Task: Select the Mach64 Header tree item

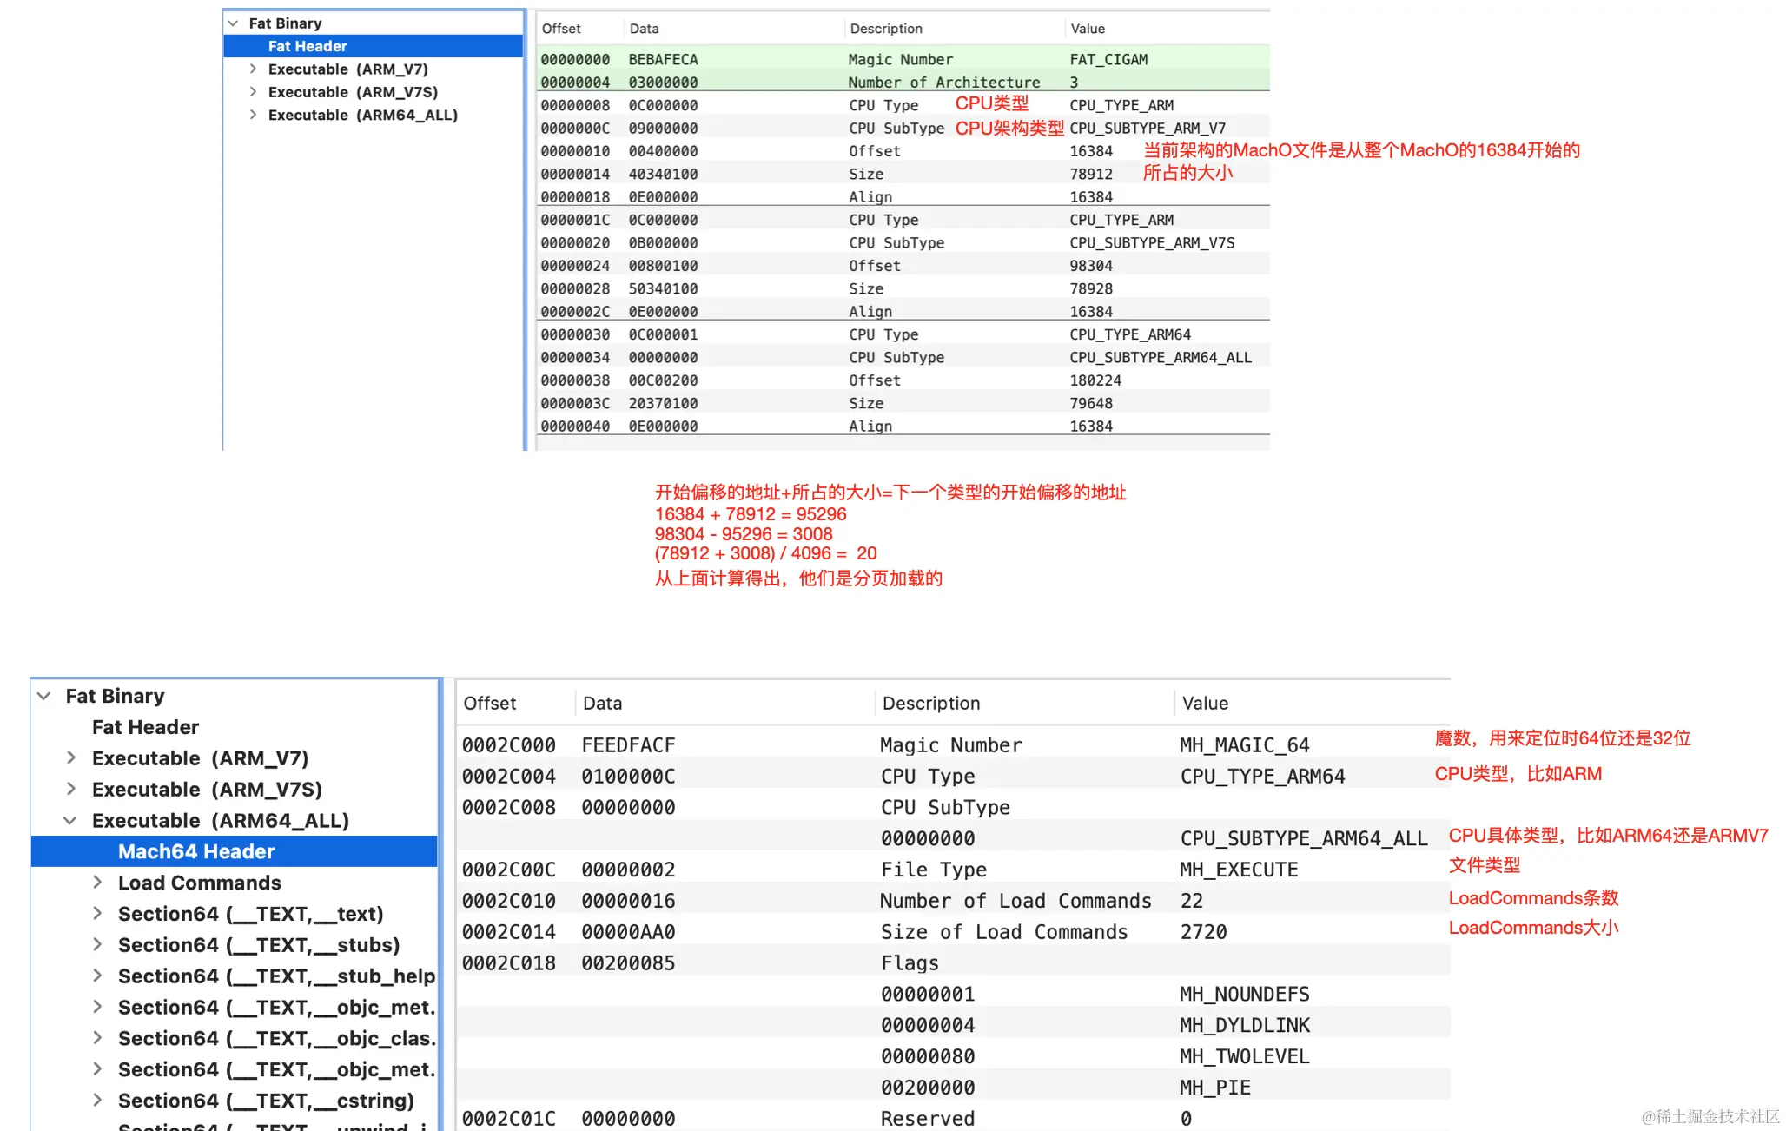Action: coord(196,852)
